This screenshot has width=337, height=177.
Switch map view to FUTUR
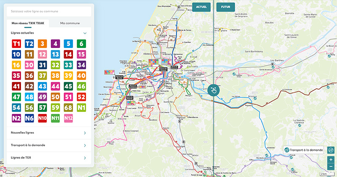pos(226,7)
